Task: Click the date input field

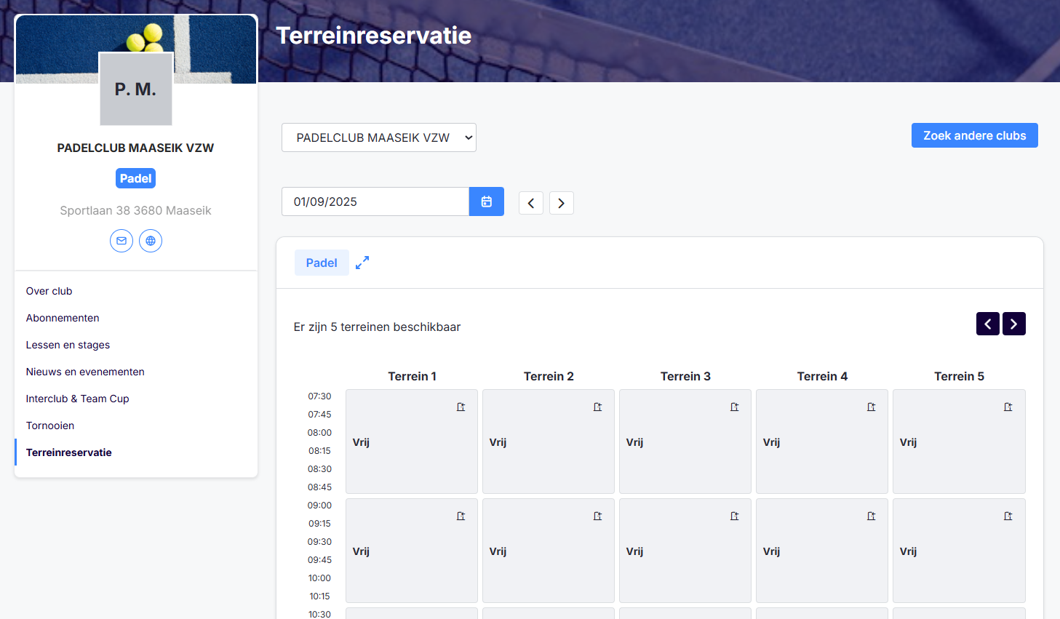Action: tap(375, 201)
